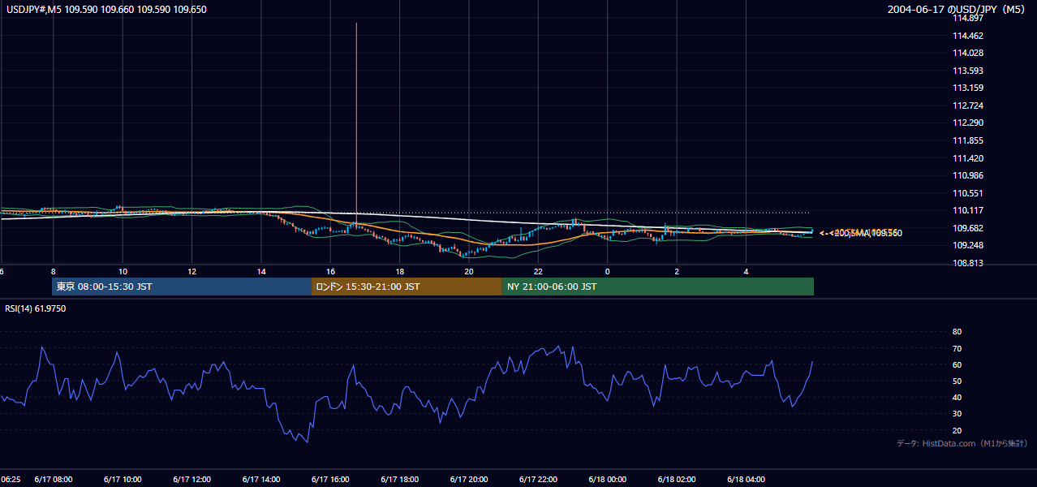Click RSI axis level 30

pyautogui.click(x=957, y=414)
